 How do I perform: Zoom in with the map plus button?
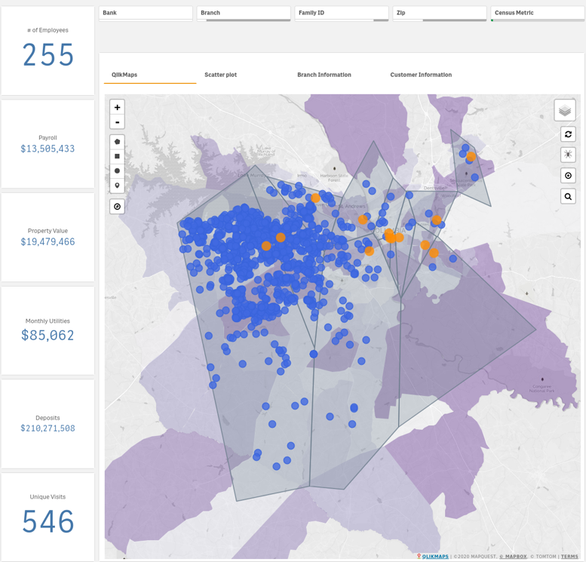click(x=117, y=108)
